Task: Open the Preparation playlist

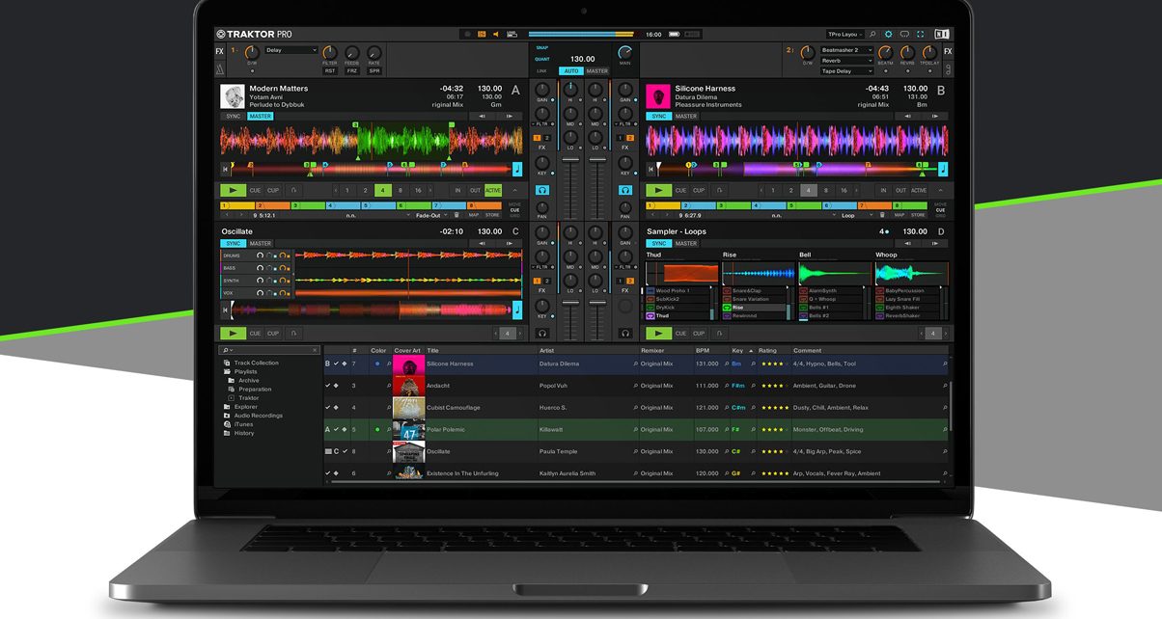Action: click(x=255, y=390)
